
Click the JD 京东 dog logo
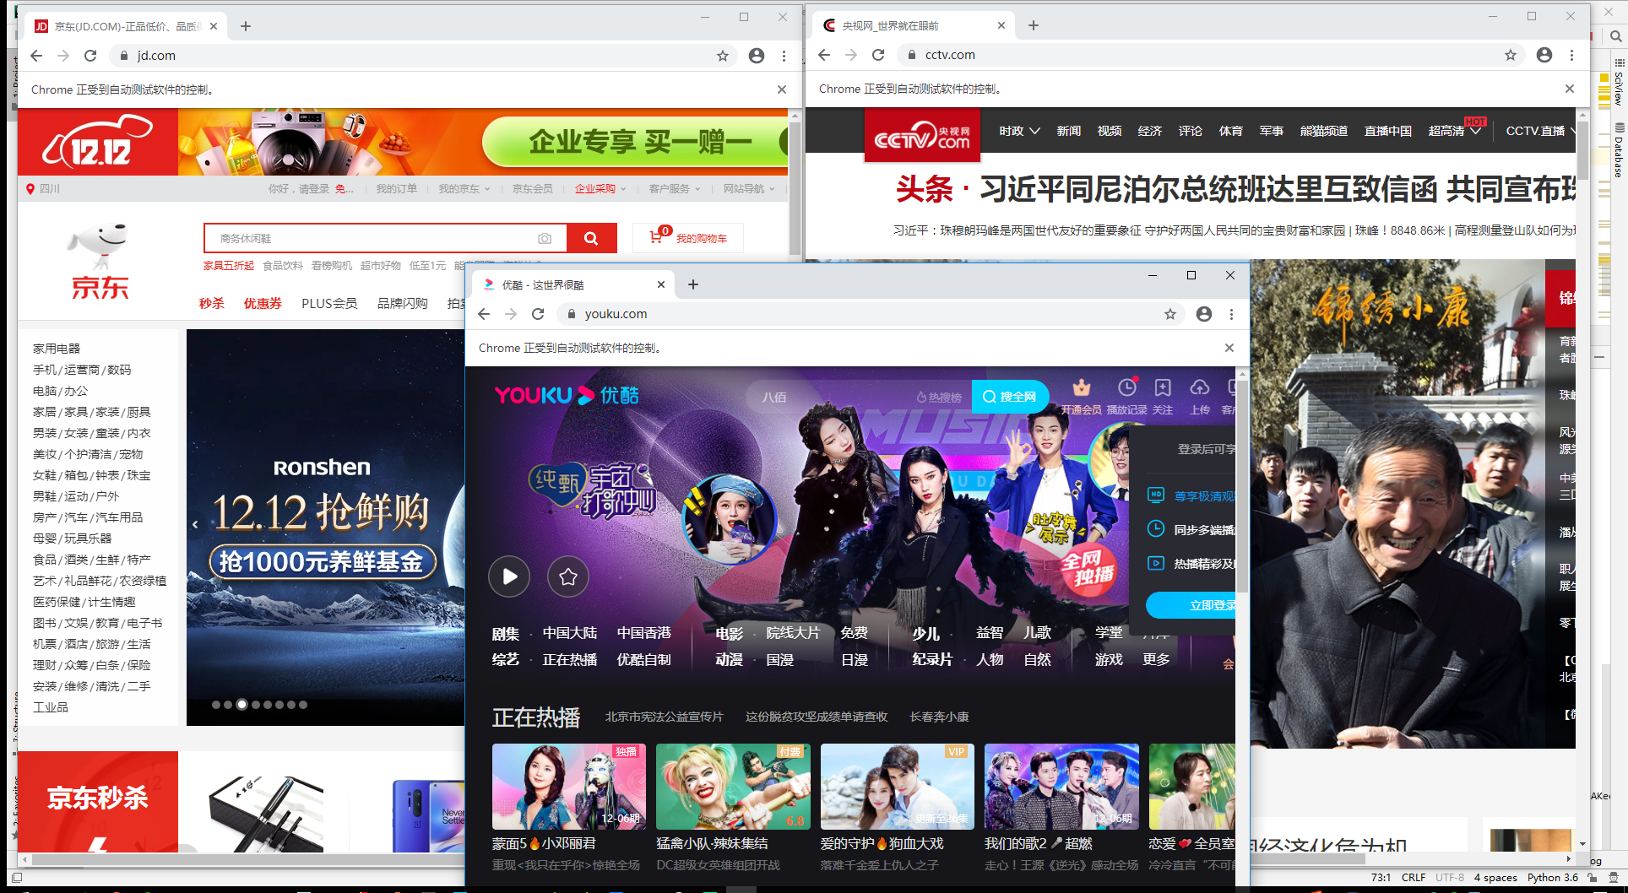100,262
